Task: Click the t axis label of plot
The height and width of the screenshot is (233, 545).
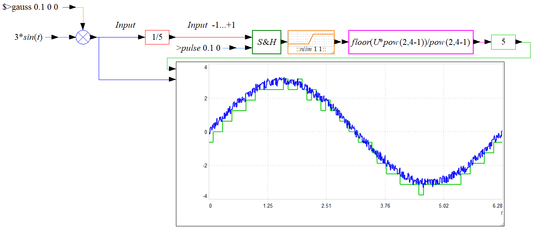Action: (502, 213)
